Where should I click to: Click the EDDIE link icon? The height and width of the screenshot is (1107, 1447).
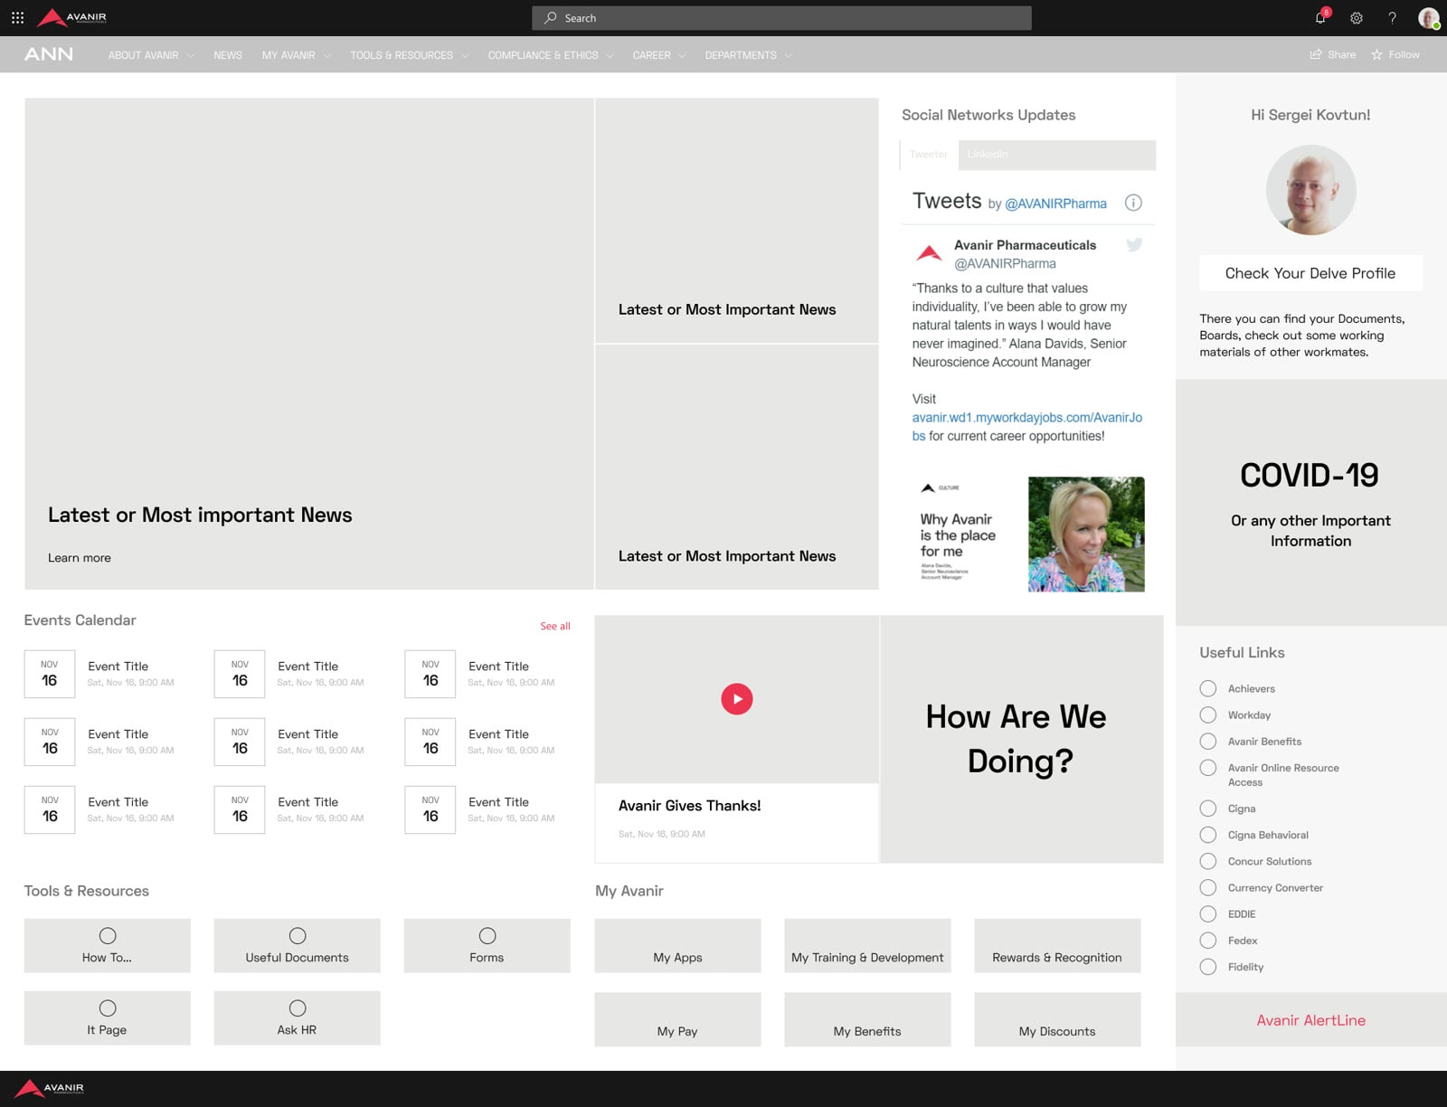pyautogui.click(x=1208, y=914)
